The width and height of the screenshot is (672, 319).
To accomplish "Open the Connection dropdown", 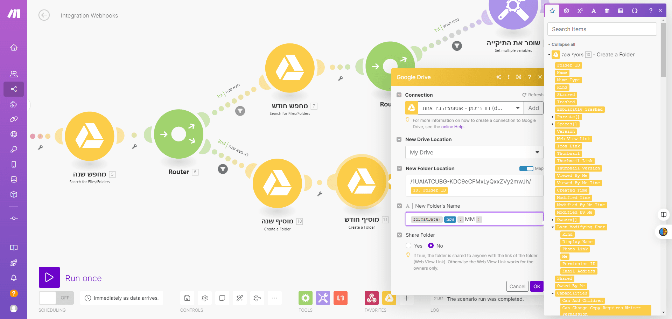I will click(x=471, y=108).
